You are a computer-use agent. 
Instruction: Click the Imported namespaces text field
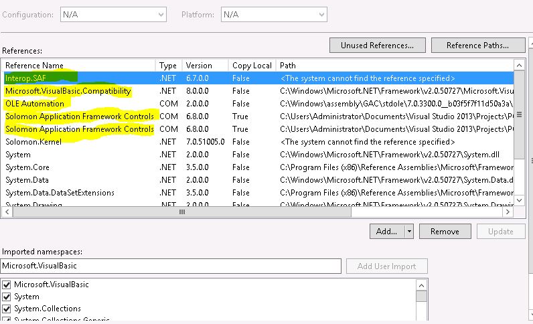[171, 266]
